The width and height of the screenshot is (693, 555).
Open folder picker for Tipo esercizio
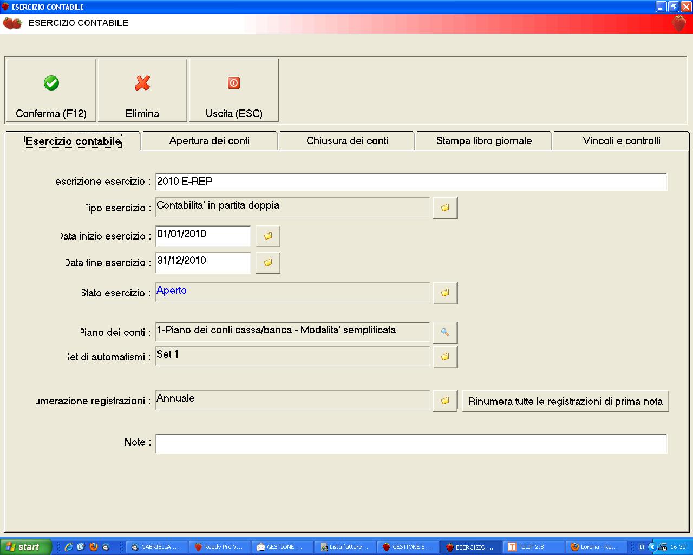click(x=445, y=208)
